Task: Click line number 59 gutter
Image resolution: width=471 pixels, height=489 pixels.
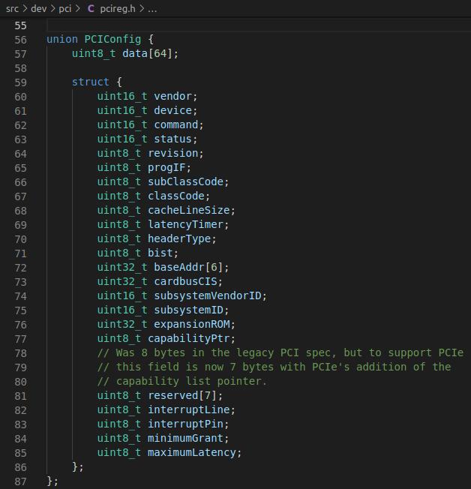Action: (20, 82)
